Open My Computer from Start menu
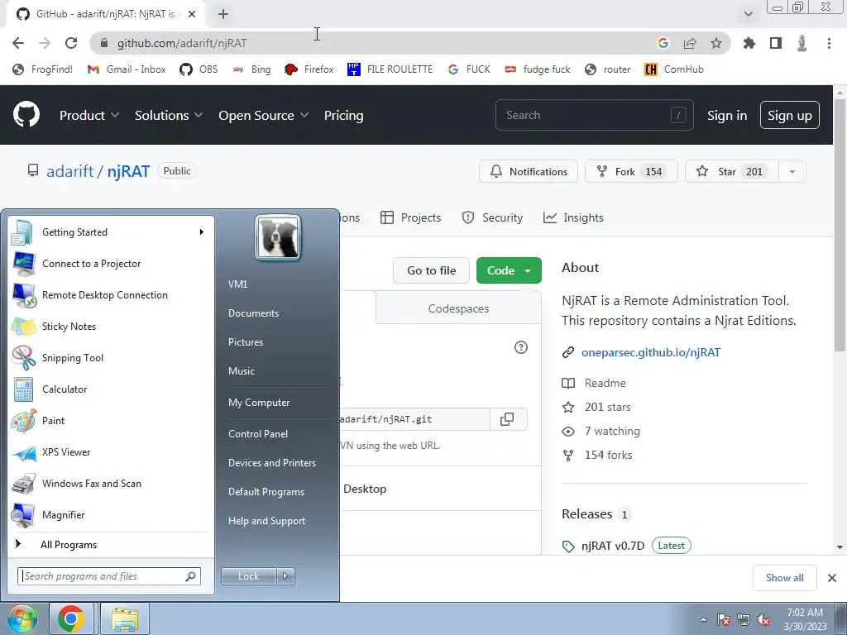 259,403
